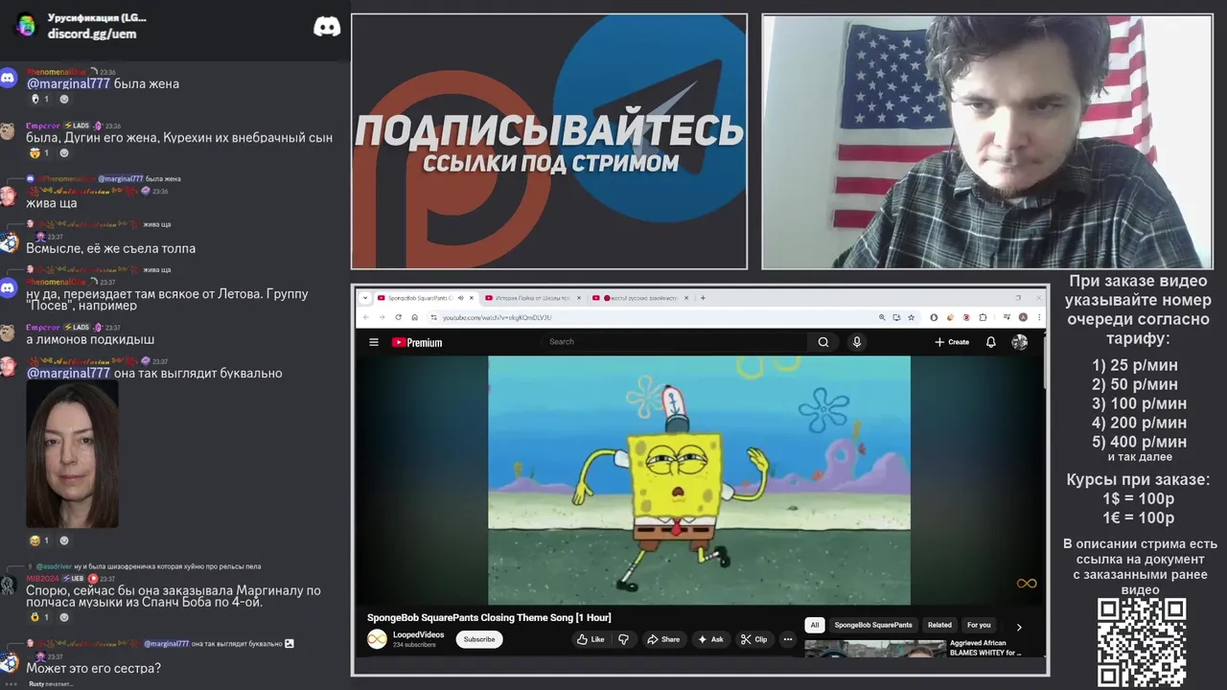The height and width of the screenshot is (690, 1227).
Task: Subscribe to LoopedVideos channel
Action: (x=479, y=639)
